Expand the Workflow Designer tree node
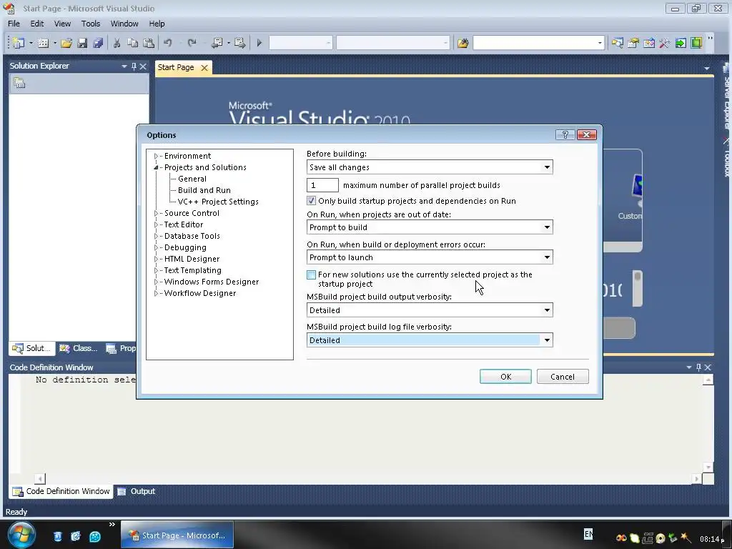Viewport: 732px width, 549px height. pos(156,293)
